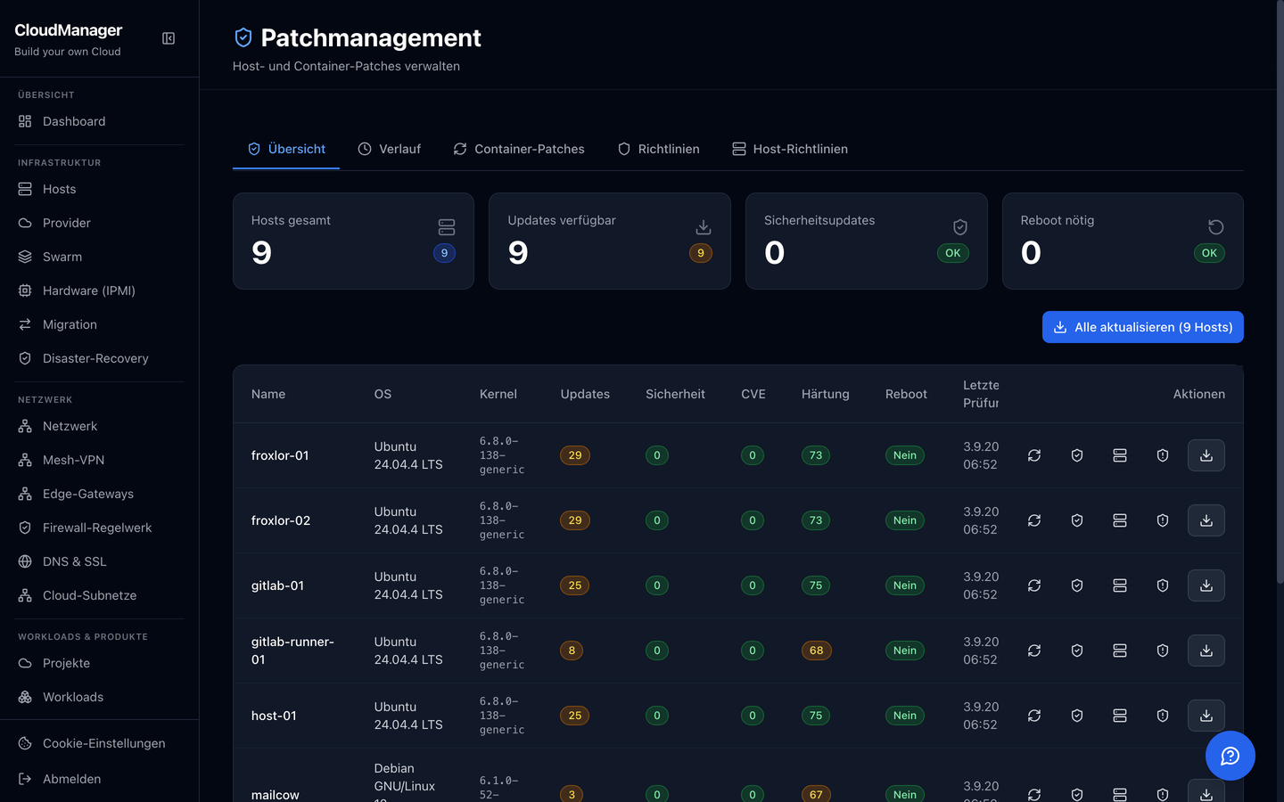The width and height of the screenshot is (1284, 802).
Task: Click refresh icon in gitlab-runner-01 row
Action: point(1034,651)
